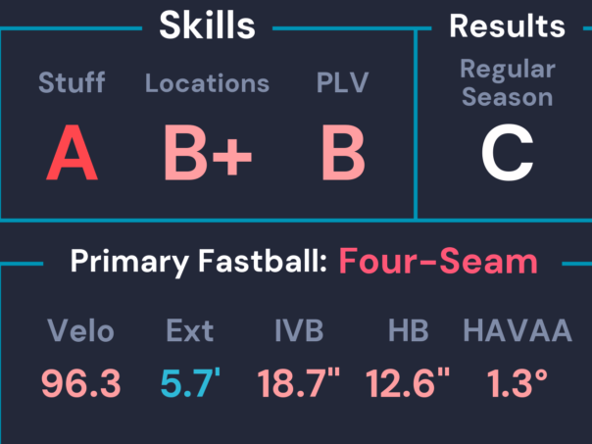Click the Primary Fastball label

click(x=199, y=263)
